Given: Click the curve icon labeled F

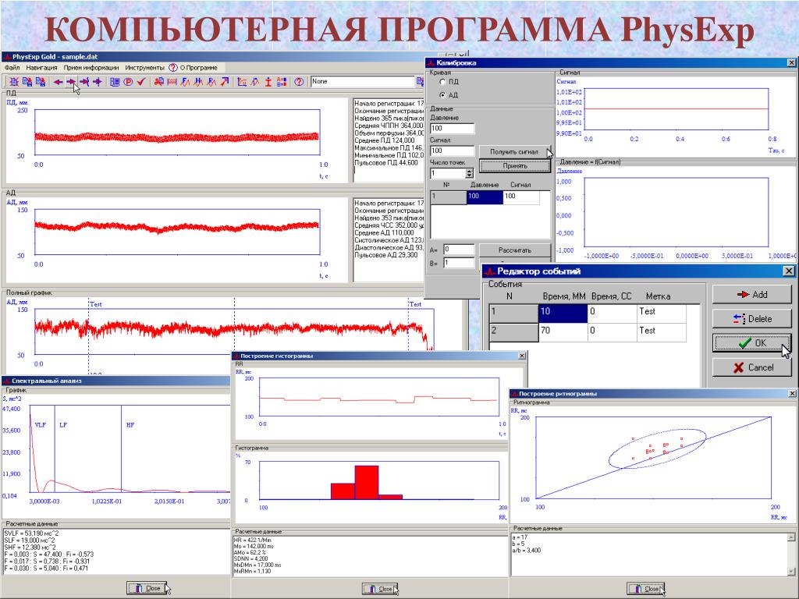Looking at the screenshot, I should (186, 81).
